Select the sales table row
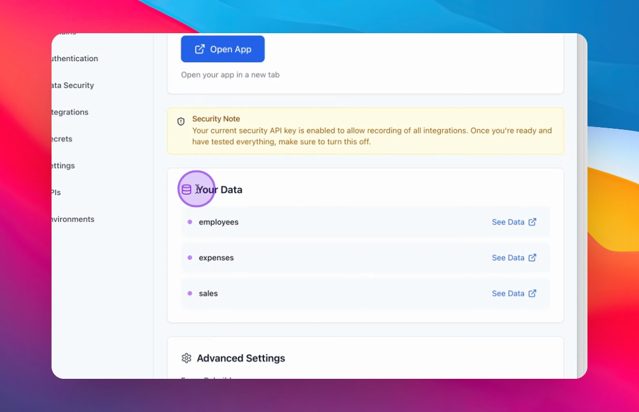Screen dimensions: 639x412 click(x=365, y=293)
